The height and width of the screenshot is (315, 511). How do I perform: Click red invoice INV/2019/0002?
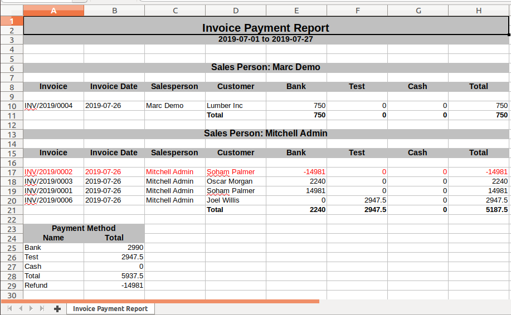[53, 172]
